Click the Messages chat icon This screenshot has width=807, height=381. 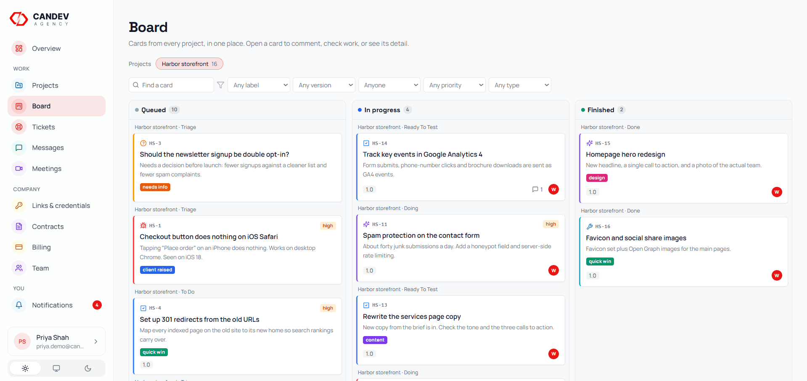19,148
